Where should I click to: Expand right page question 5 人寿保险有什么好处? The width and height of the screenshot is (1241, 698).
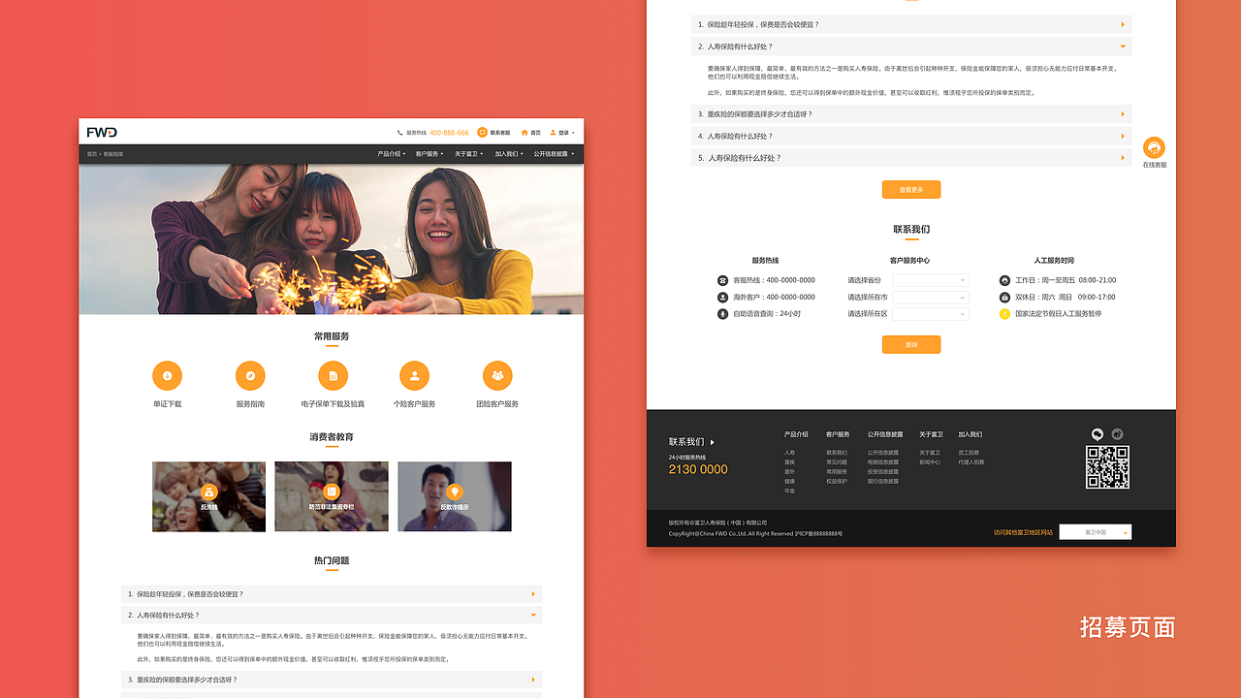911,157
